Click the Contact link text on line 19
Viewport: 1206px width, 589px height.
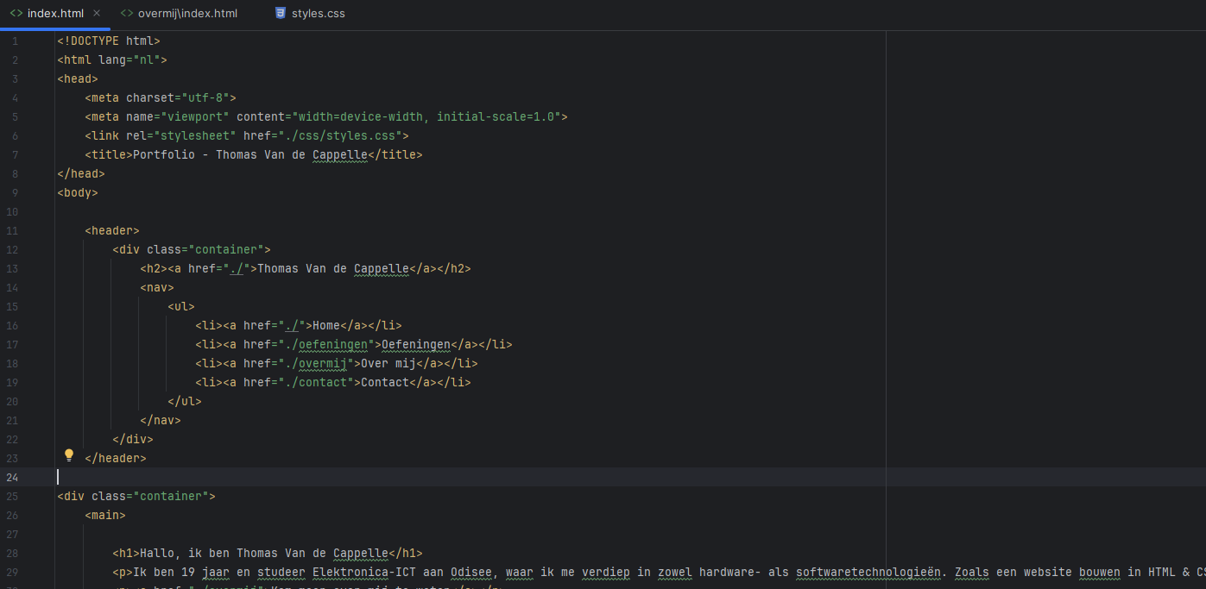tap(385, 382)
